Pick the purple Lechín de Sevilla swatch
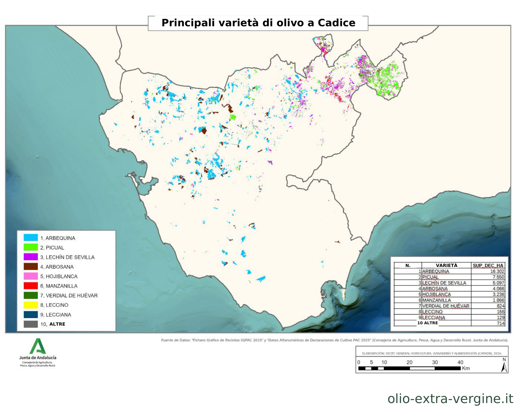Image resolution: width=532 pixels, height=416 pixels. click(x=31, y=257)
